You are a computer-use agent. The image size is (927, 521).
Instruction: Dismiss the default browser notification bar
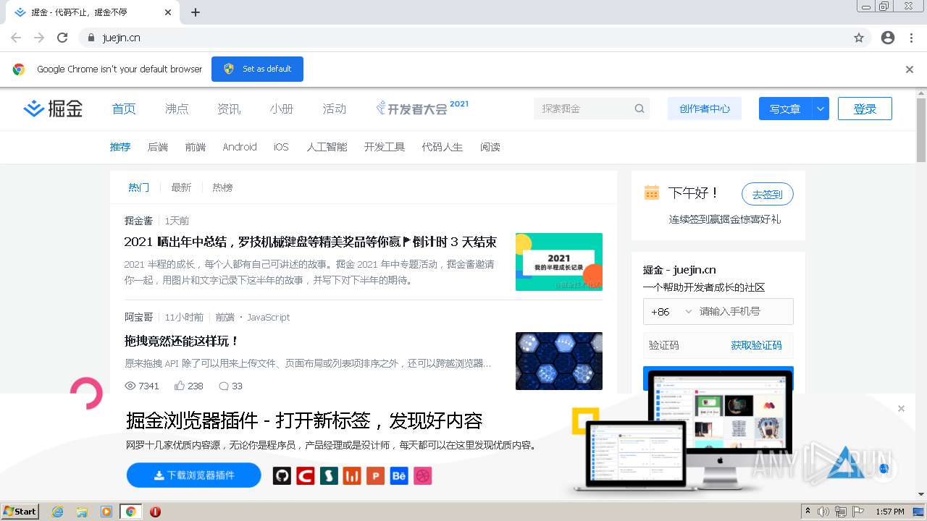(x=910, y=69)
